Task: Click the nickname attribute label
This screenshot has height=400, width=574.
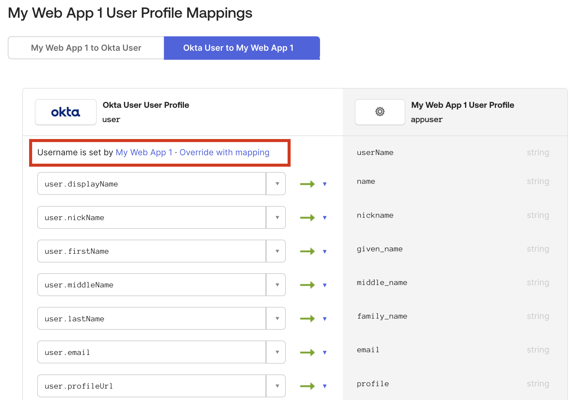Action: [375, 215]
